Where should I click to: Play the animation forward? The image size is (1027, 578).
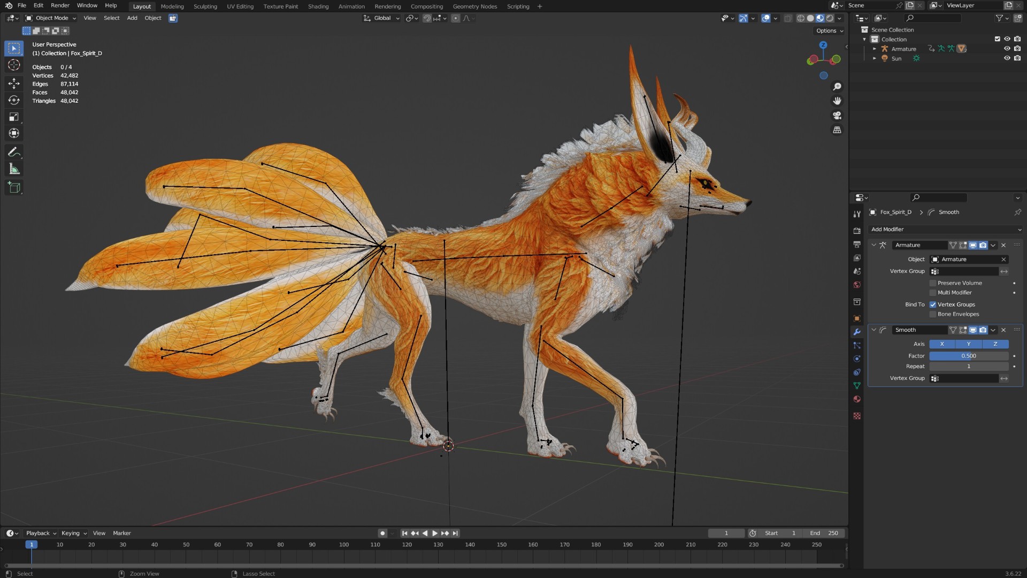click(x=434, y=533)
